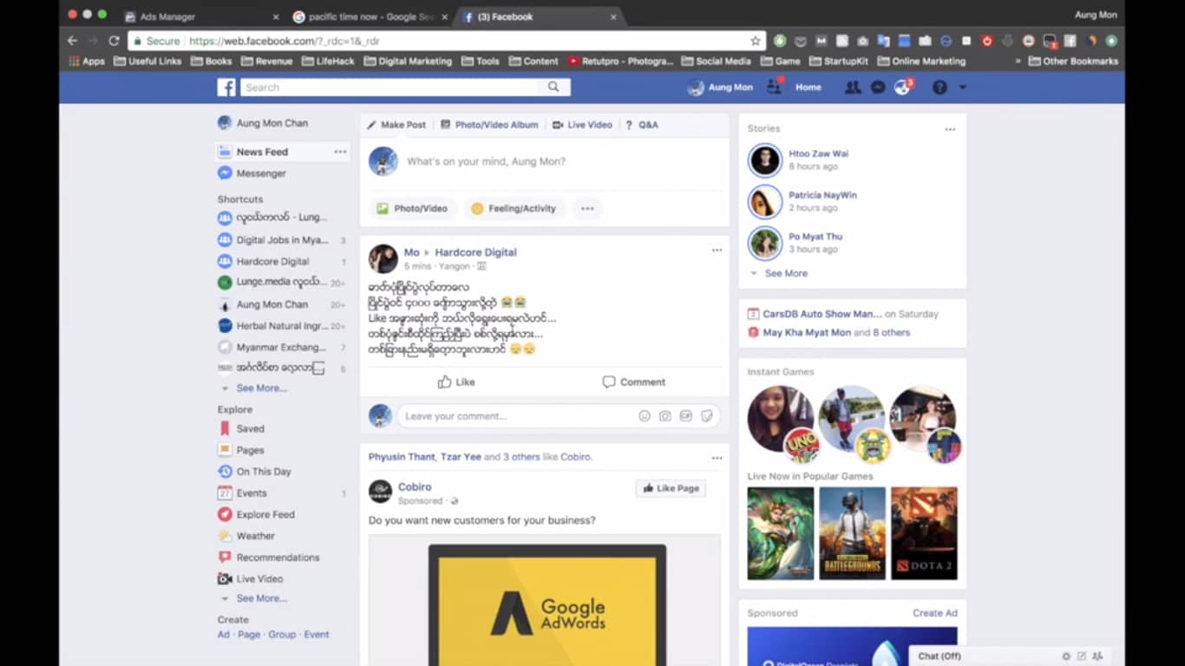Select Photo/Video Album tab

pyautogui.click(x=489, y=125)
